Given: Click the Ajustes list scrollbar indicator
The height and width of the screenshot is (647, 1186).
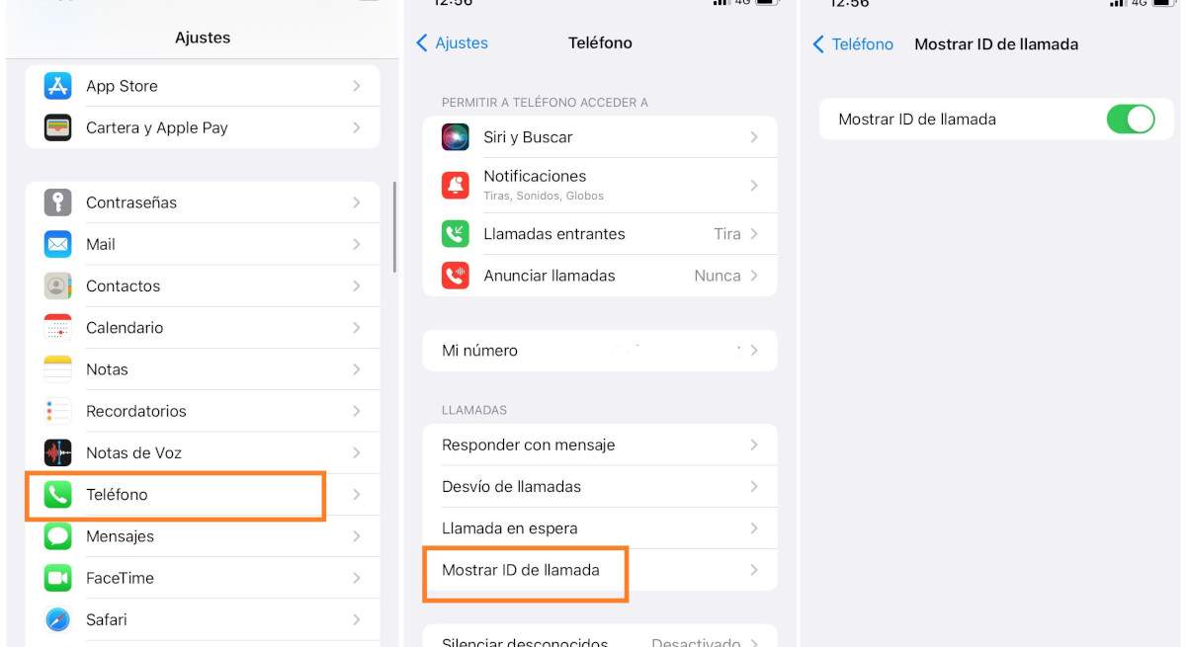Looking at the screenshot, I should pyautogui.click(x=394, y=227).
